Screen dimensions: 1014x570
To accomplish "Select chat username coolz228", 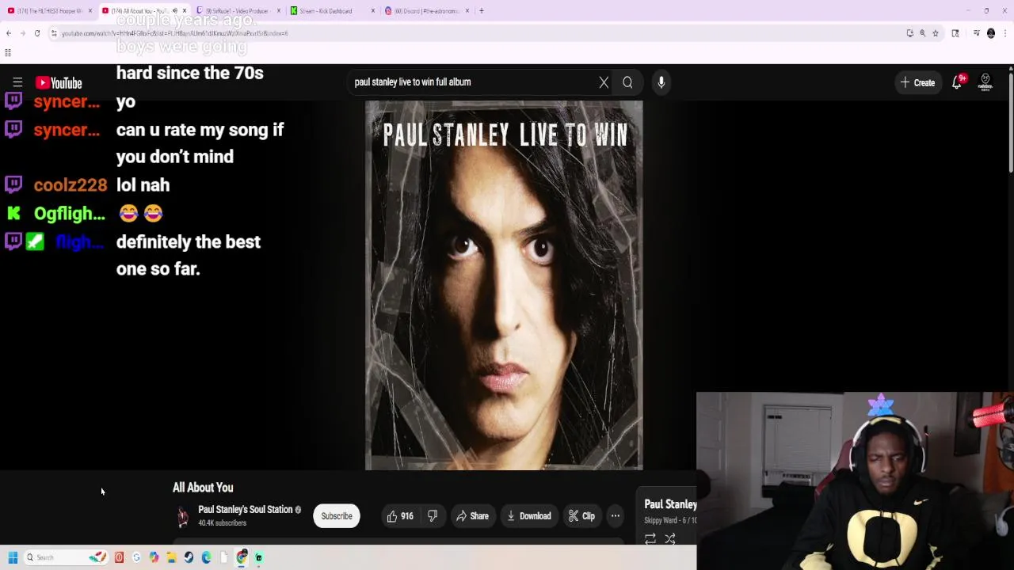I will (x=71, y=185).
